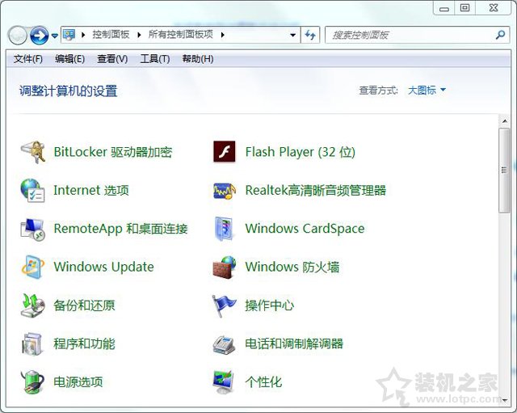Open the 电源选项 text link
This screenshot has height=413, width=517.
78,382
